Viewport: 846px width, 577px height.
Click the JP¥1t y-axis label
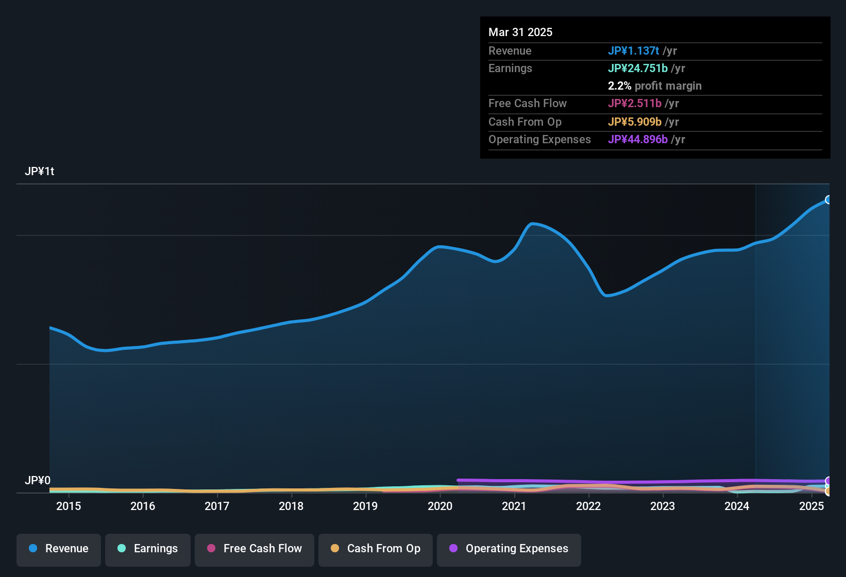click(40, 172)
